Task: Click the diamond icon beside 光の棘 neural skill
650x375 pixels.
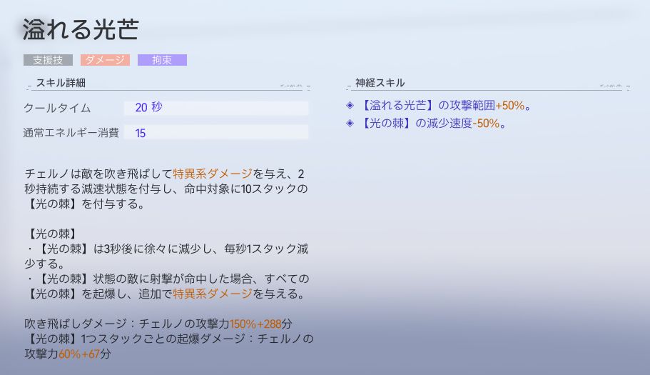Action: point(350,124)
